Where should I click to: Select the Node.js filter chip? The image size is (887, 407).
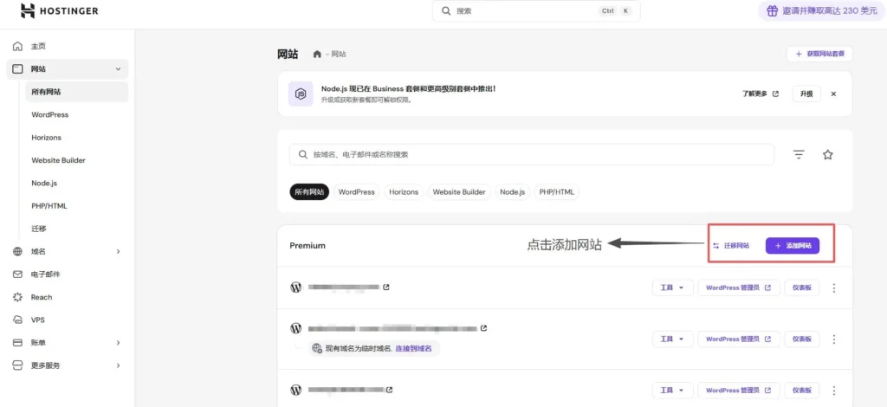(x=513, y=192)
